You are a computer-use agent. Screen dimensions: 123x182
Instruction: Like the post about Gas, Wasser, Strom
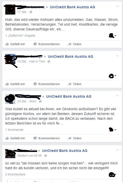click(15, 44)
